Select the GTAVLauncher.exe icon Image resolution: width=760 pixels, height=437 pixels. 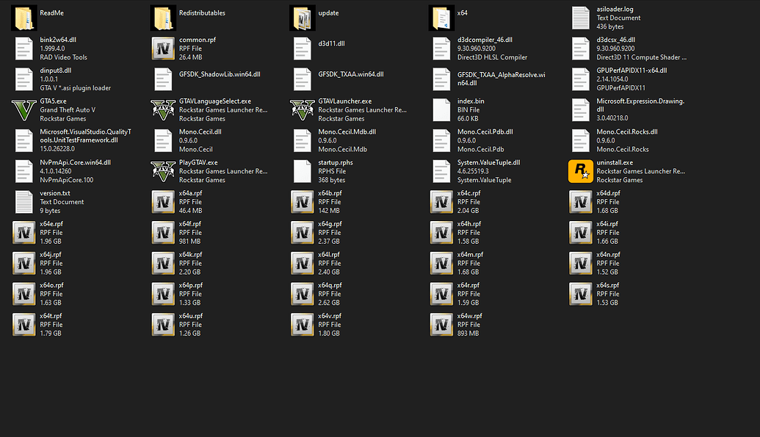tap(303, 110)
